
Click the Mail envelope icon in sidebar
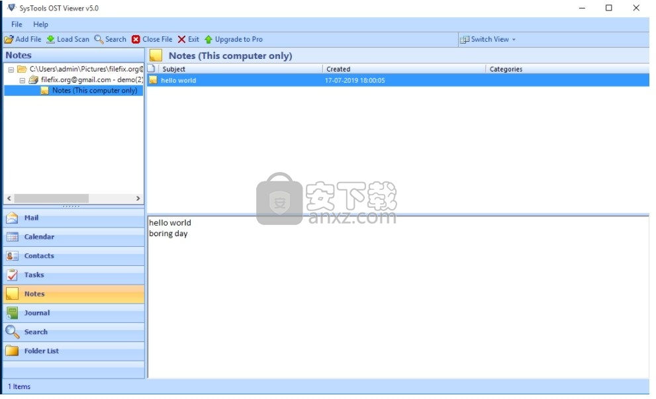tap(12, 218)
